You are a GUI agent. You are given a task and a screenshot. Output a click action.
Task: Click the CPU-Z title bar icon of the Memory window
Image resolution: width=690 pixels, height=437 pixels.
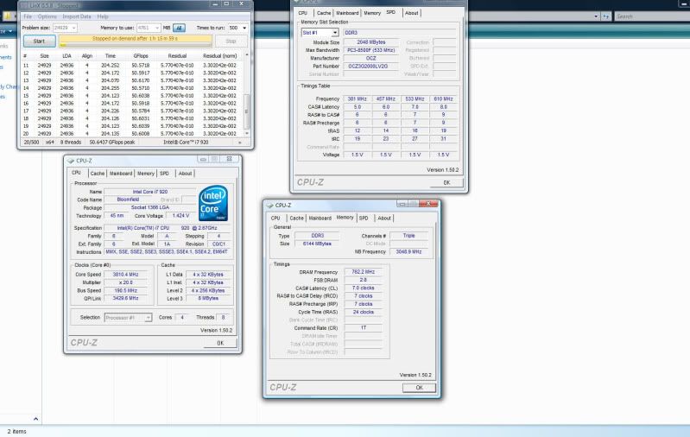269,205
